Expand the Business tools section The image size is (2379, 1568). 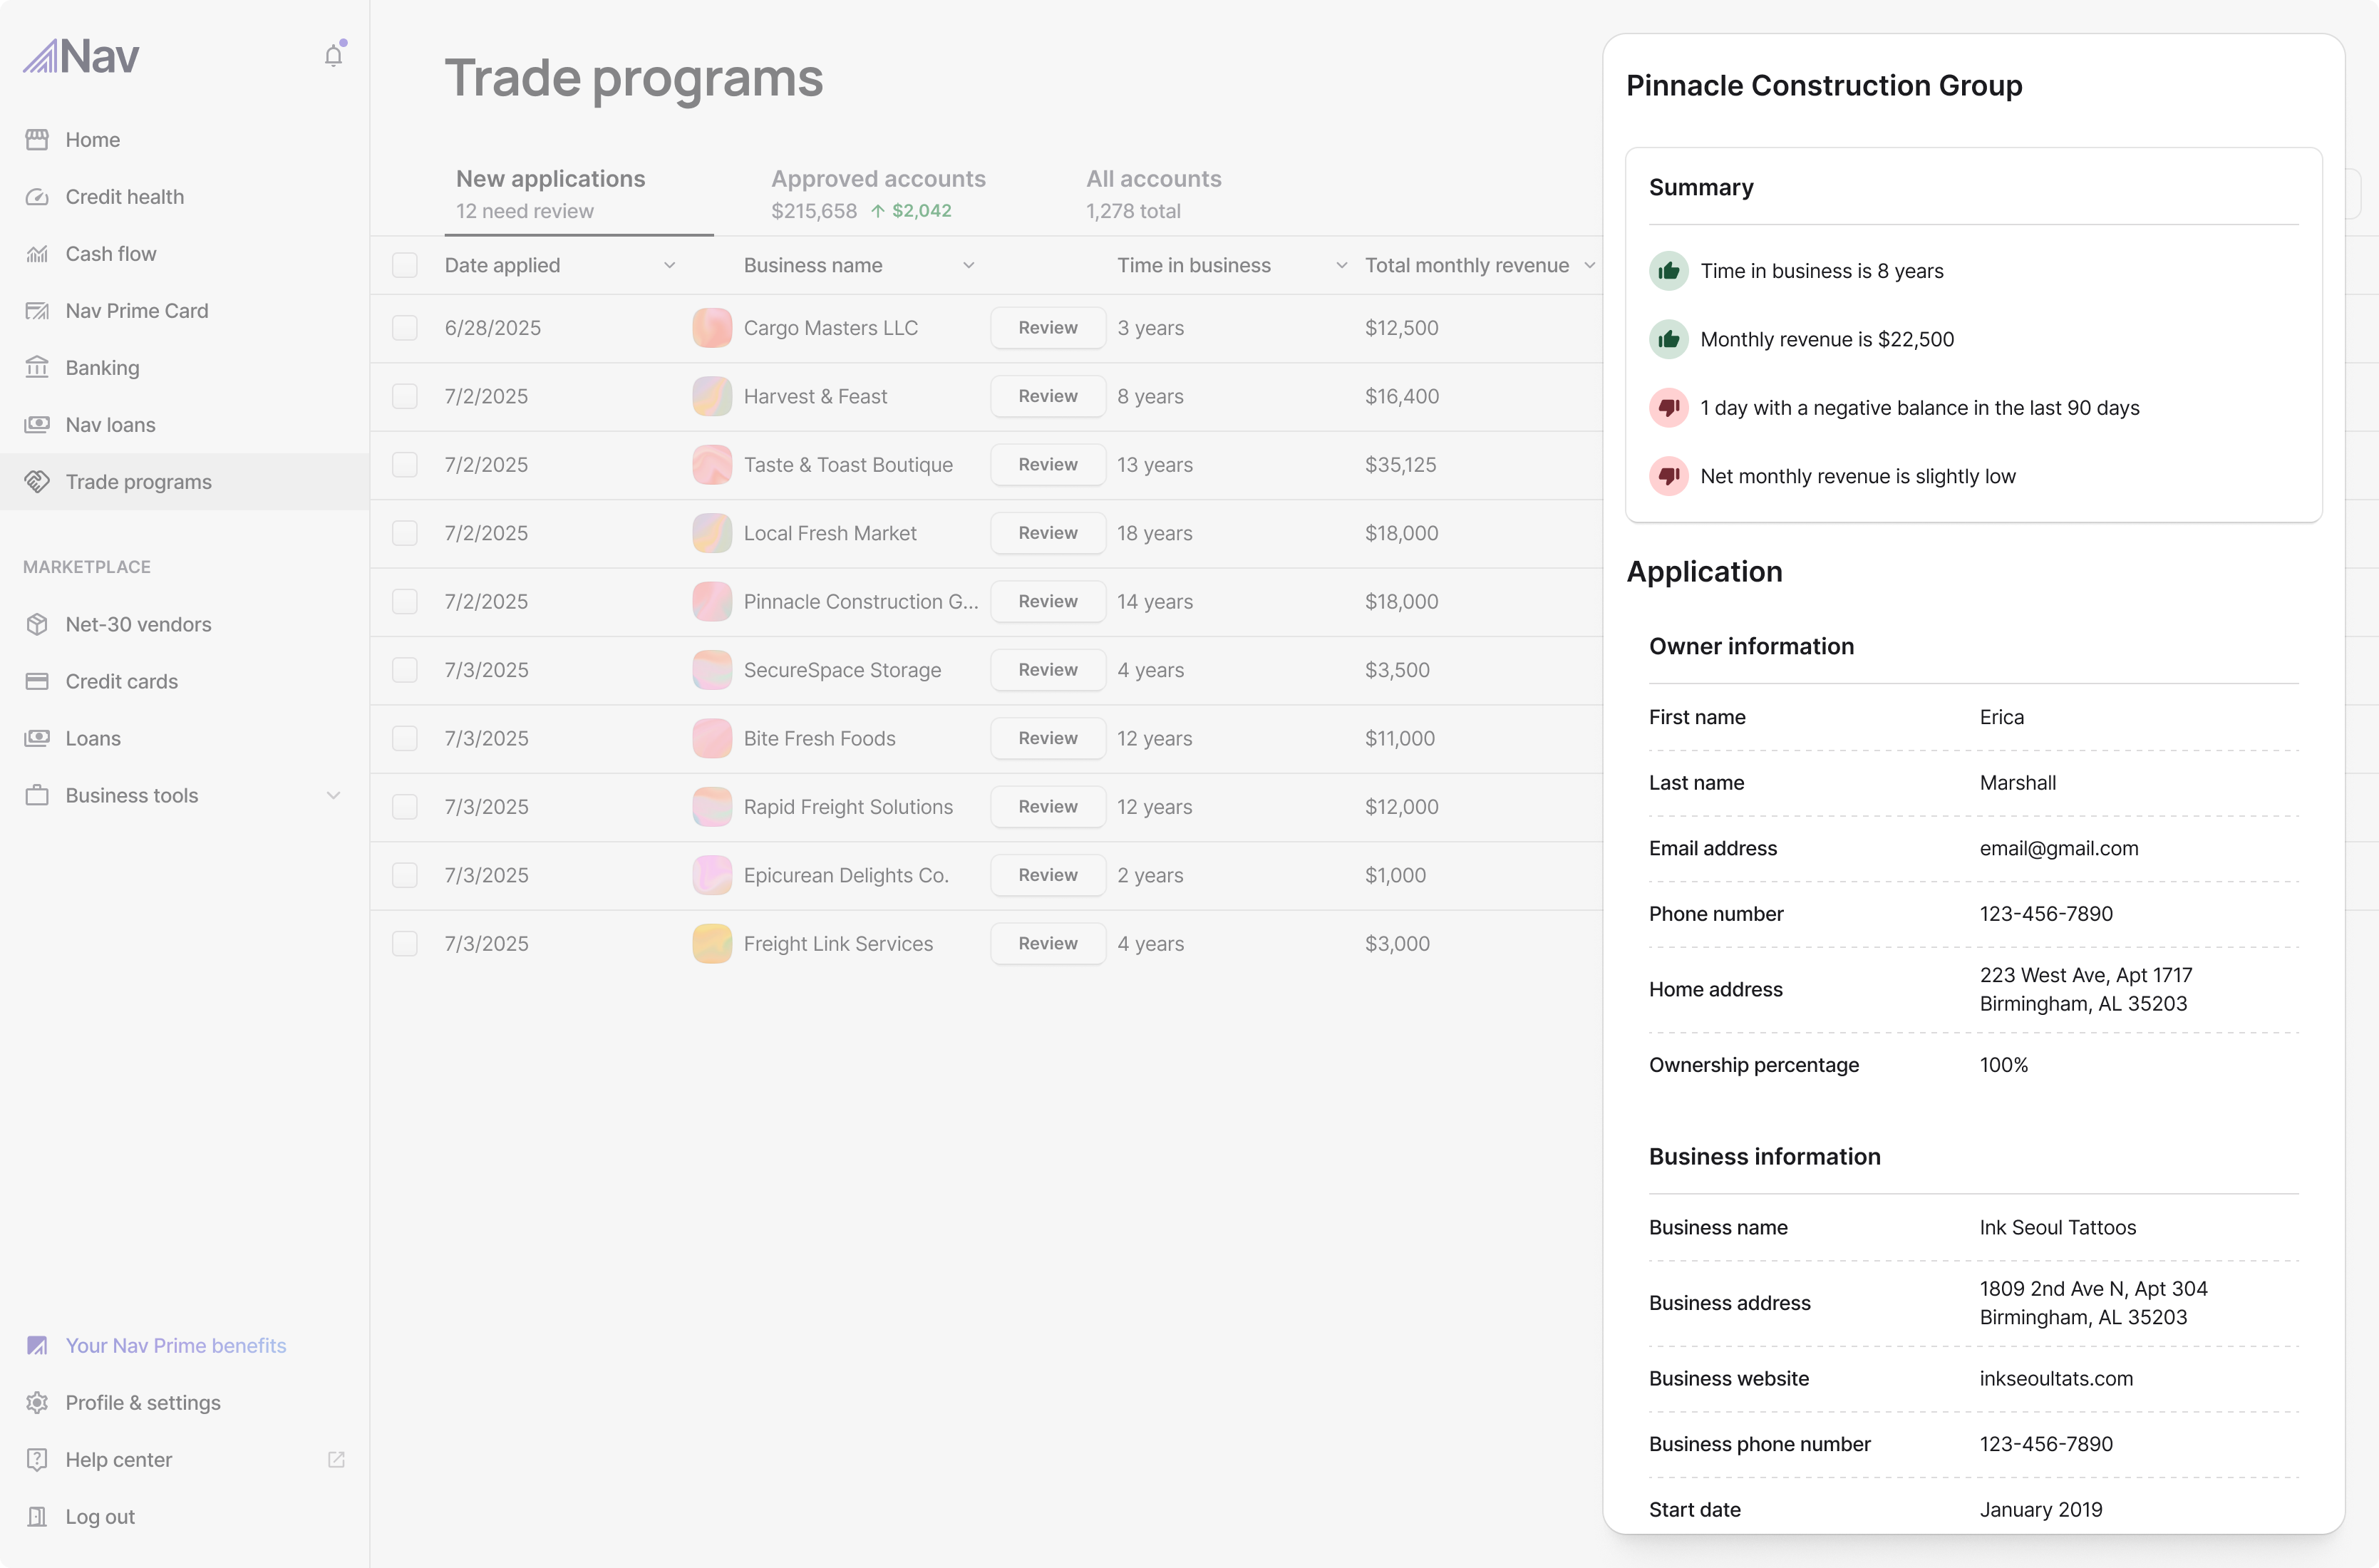click(334, 795)
